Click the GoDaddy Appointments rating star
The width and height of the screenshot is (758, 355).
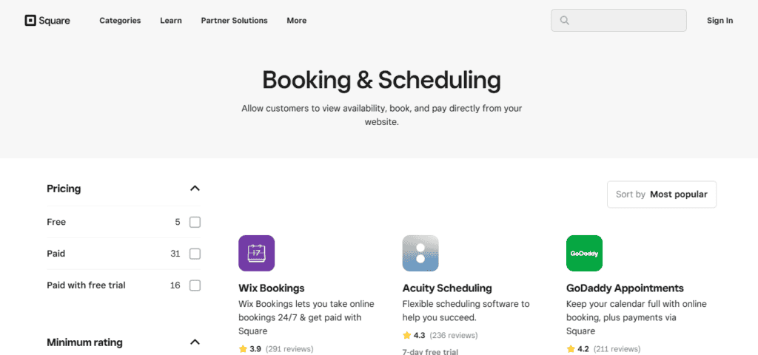571,349
